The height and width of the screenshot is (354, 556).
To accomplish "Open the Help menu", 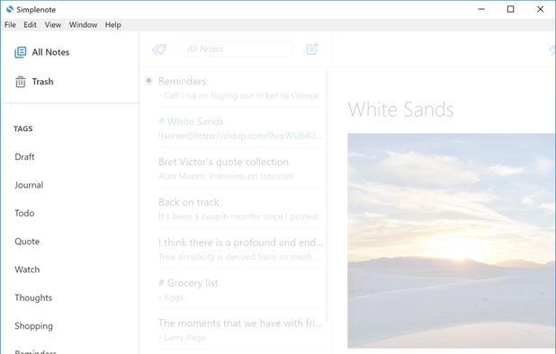I will tap(113, 25).
